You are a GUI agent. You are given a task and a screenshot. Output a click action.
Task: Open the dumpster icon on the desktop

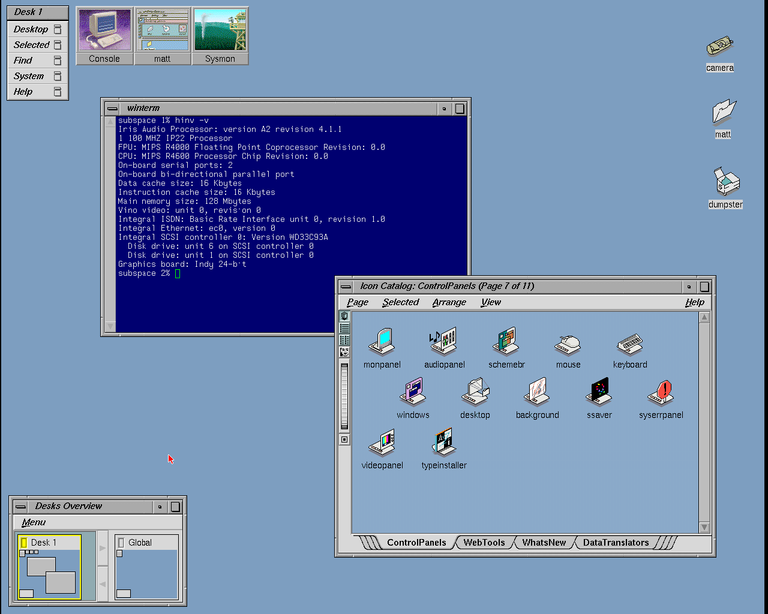click(x=726, y=182)
